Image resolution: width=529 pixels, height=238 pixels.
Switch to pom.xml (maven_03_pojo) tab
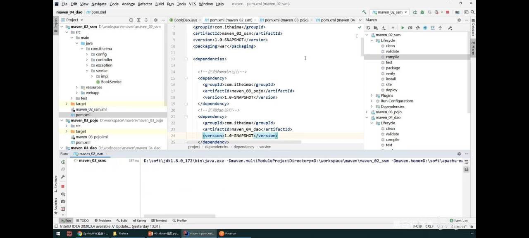pyautogui.click(x=286, y=20)
